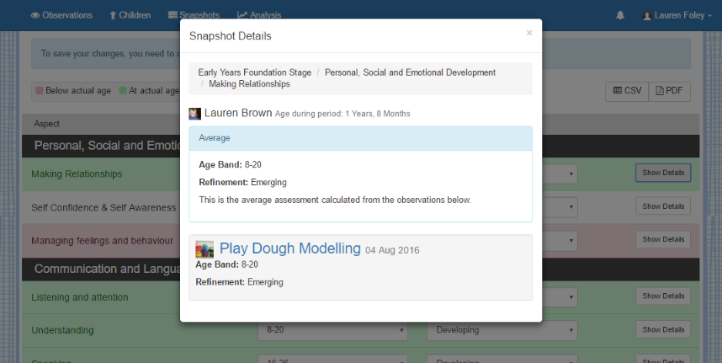Select Early Years Foundation Stage breadcrumb
Screen dimensions: 722x363
coord(255,72)
